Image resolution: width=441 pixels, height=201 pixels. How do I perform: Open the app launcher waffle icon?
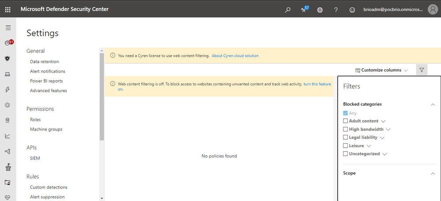(x=8, y=9)
